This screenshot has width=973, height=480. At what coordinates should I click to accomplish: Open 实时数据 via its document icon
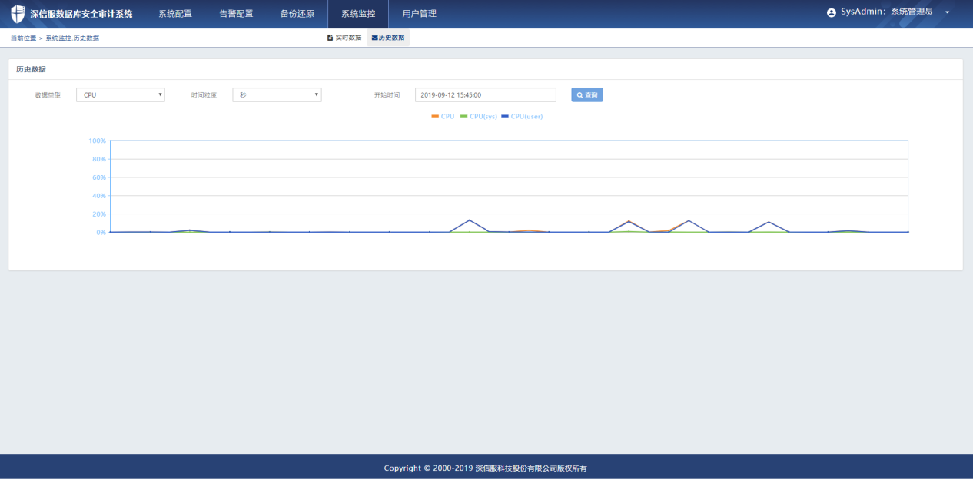[330, 38]
